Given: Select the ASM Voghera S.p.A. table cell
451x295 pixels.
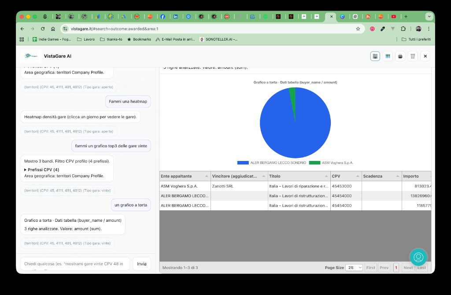Looking at the screenshot, I should [x=185, y=186].
